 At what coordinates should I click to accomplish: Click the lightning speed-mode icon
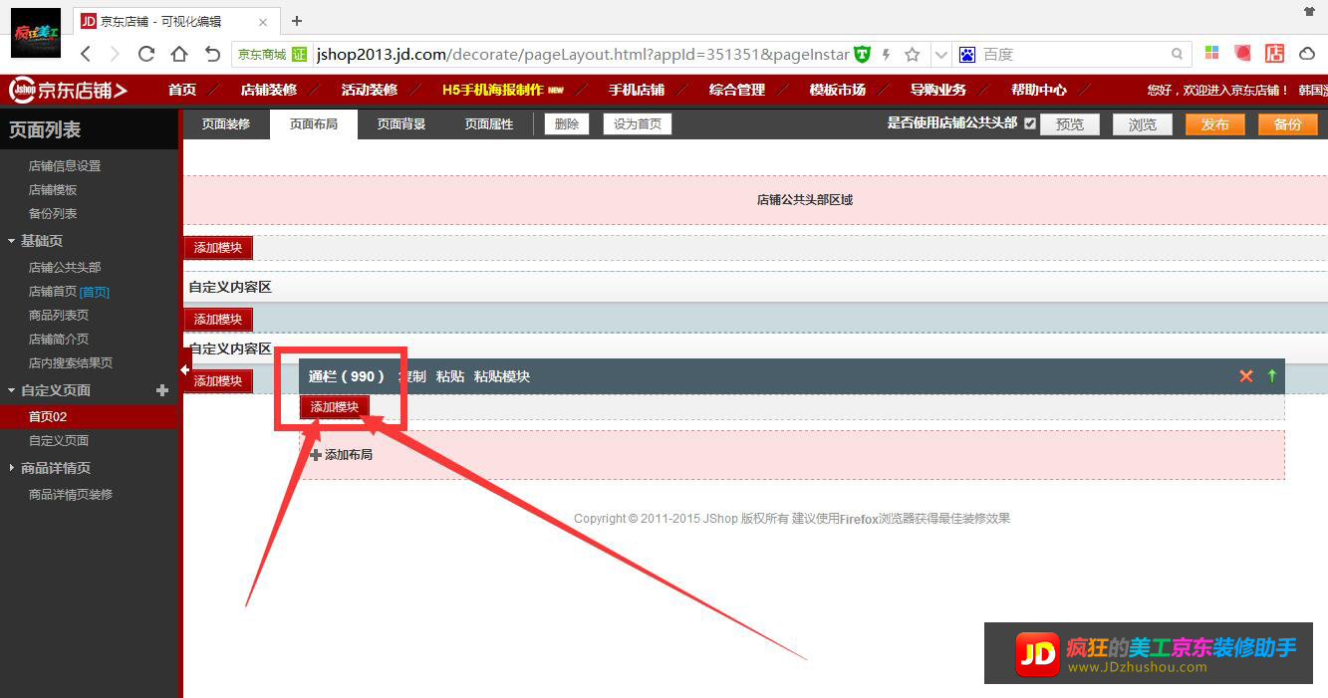[x=887, y=55]
